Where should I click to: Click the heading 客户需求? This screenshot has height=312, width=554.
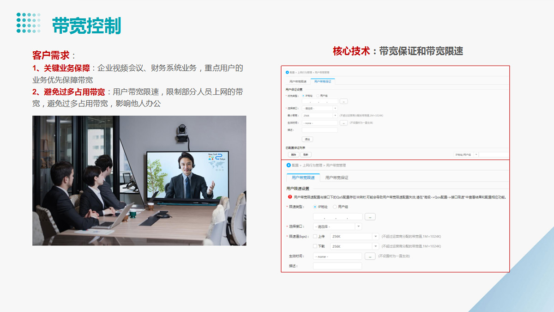tap(51, 55)
